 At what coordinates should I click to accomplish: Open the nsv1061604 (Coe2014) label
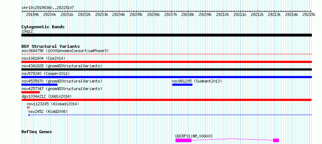pyautogui.click(x=43, y=58)
